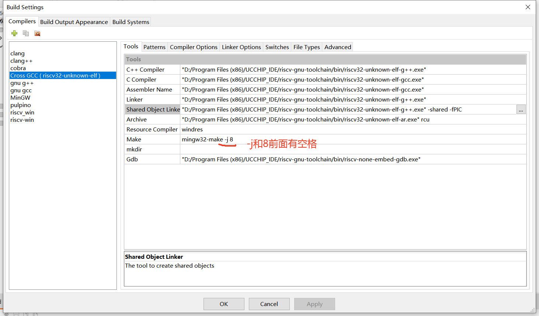Screen dimensions: 539x316
Task: Open the Build Output Appearance tab
Action: pyautogui.click(x=74, y=22)
